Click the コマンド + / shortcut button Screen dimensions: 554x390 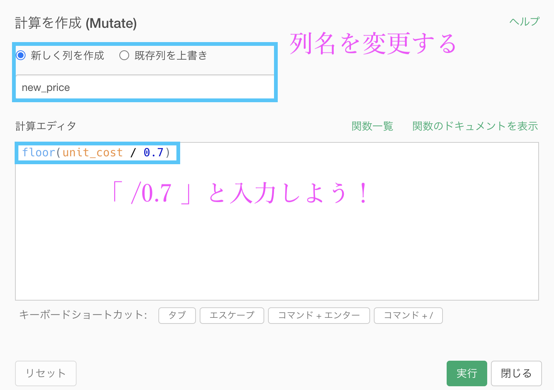coord(408,315)
